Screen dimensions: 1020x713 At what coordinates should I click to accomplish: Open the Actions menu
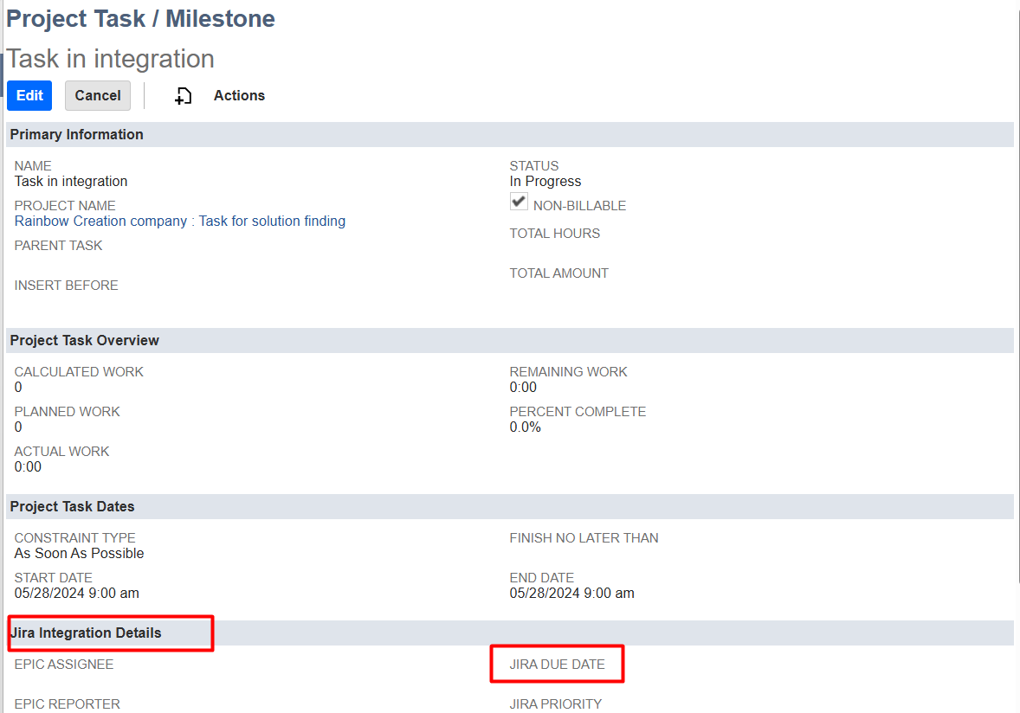(x=239, y=96)
